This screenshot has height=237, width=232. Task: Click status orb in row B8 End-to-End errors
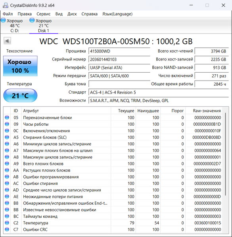pyautogui.click(x=7, y=203)
